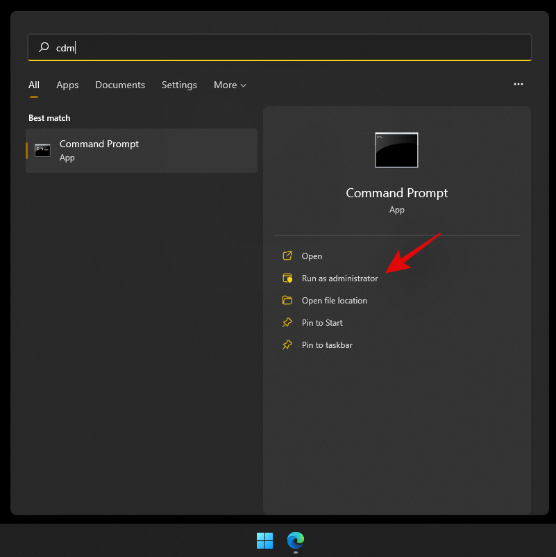Switch to the Settings search filter tab
This screenshot has width=556, height=557.
point(179,85)
